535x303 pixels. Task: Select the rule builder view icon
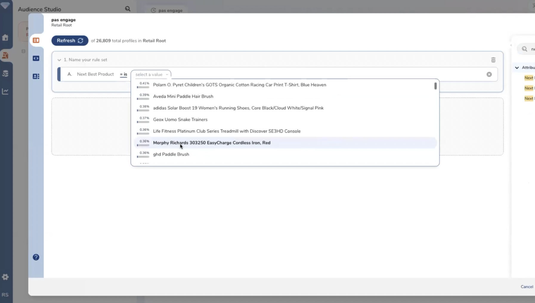click(36, 40)
